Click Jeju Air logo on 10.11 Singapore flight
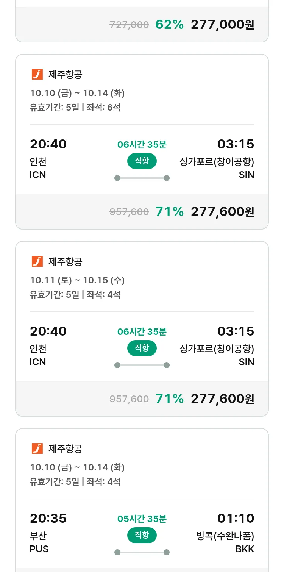This screenshot has width=284, height=572. click(37, 262)
